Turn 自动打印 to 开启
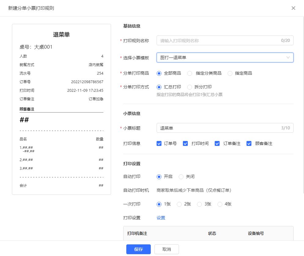Image resolution: width=304 pixels, height=256 pixels. 159,177
